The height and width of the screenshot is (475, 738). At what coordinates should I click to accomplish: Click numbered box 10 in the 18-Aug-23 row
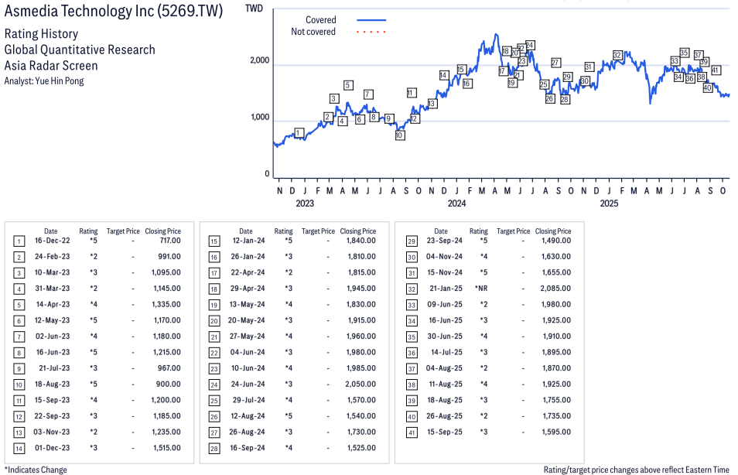[x=19, y=384]
